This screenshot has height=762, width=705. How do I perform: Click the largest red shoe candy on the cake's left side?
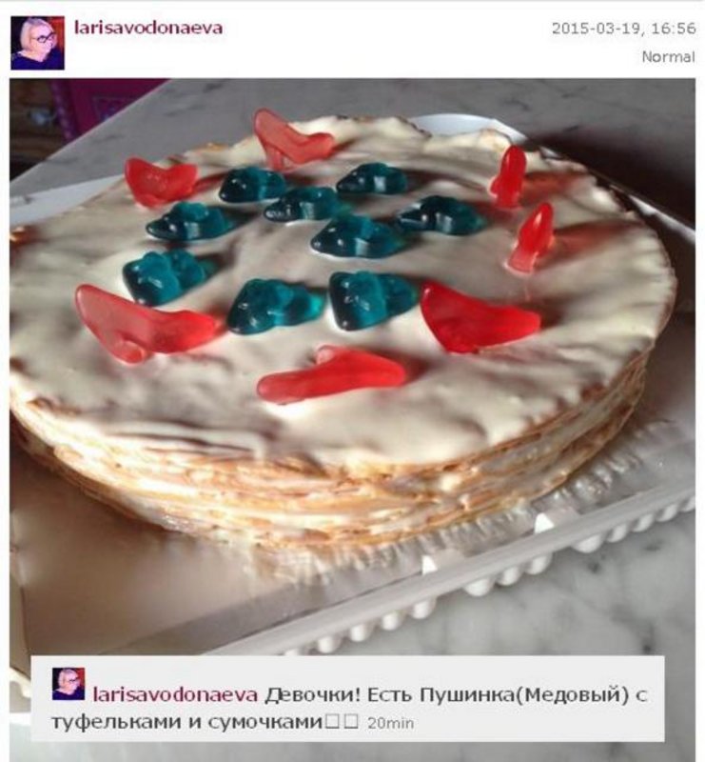pyautogui.click(x=145, y=323)
